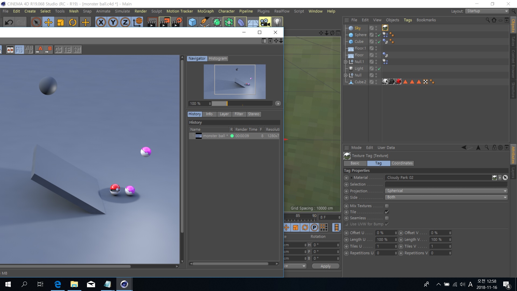
Task: Open the Picture Viewer zoom percent stepper
Action: click(210, 103)
